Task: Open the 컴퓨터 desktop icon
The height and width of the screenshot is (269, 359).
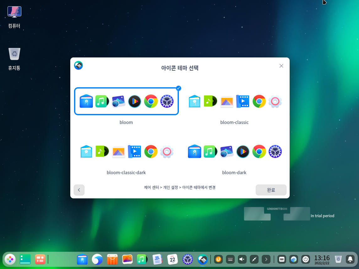Action: (14, 18)
